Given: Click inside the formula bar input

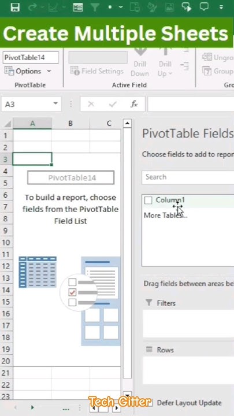Looking at the screenshot, I should tap(191, 104).
